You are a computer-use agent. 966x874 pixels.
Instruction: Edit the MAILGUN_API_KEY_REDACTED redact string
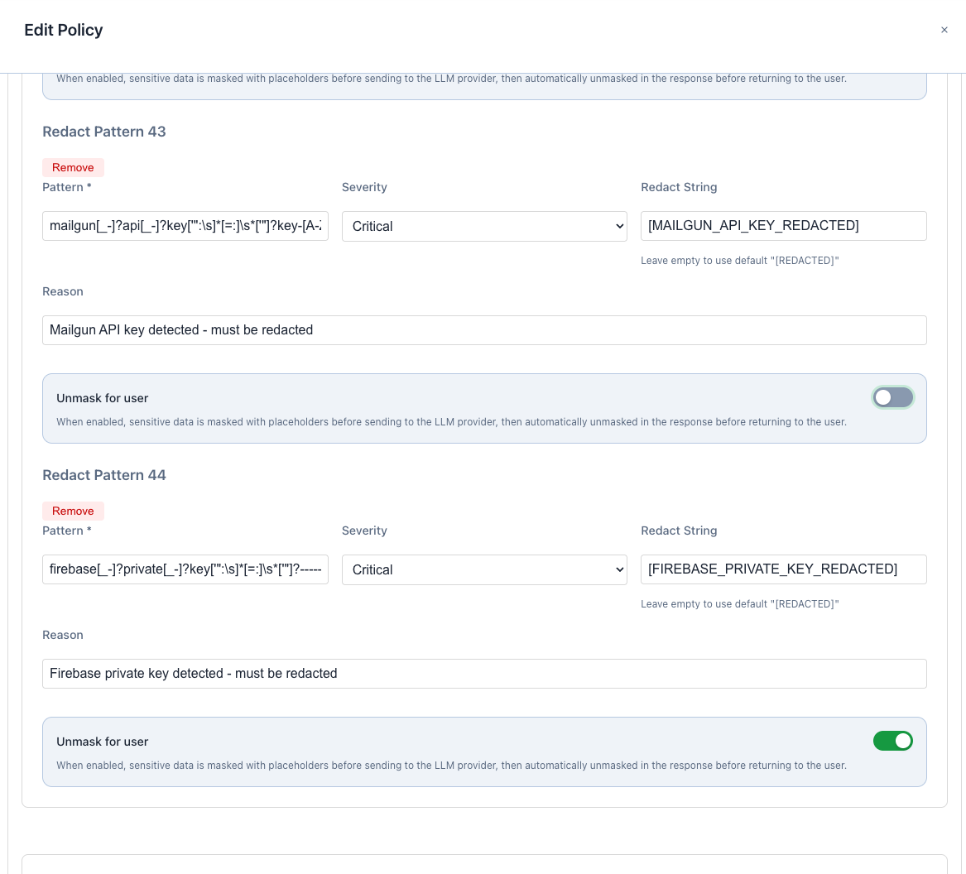pyautogui.click(x=783, y=226)
